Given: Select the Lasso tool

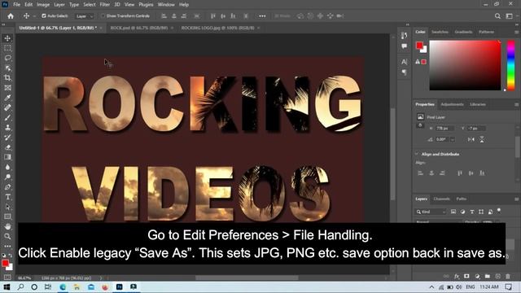Looking at the screenshot, I should (x=7, y=58).
